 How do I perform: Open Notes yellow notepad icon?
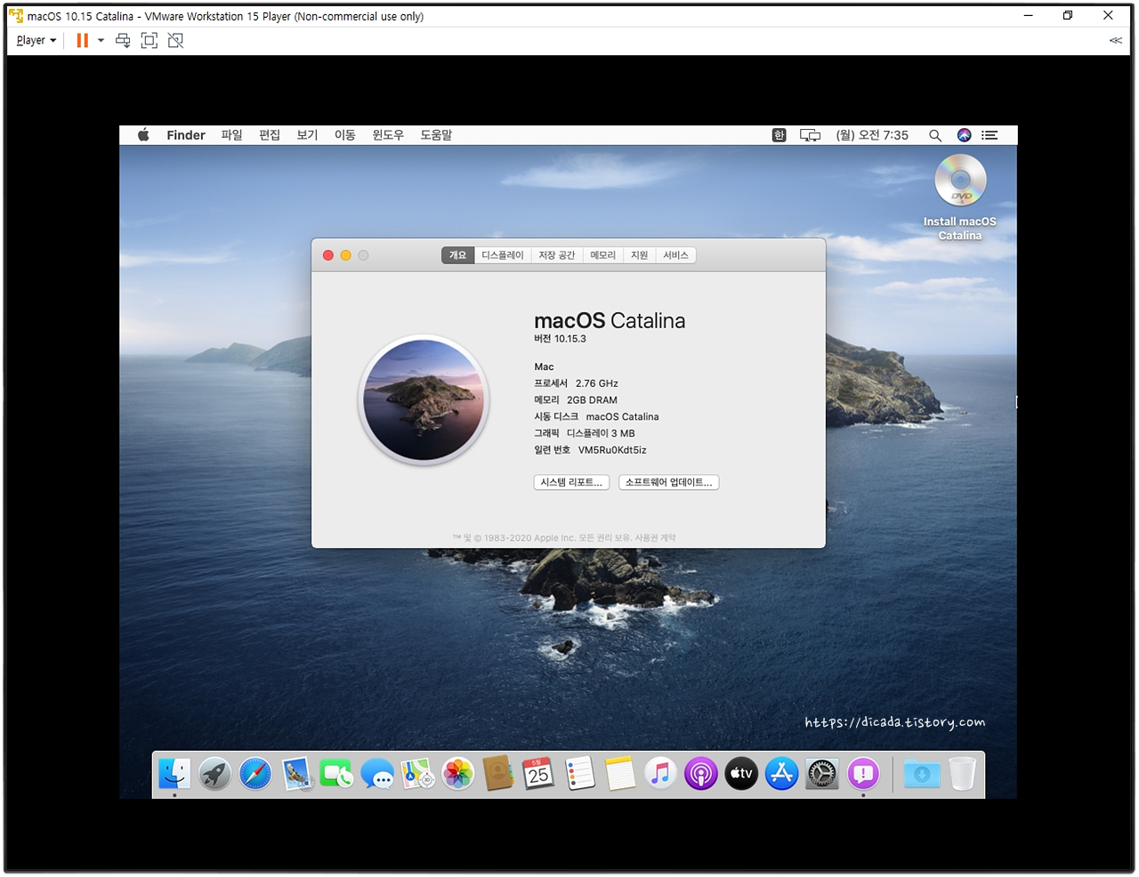point(620,775)
